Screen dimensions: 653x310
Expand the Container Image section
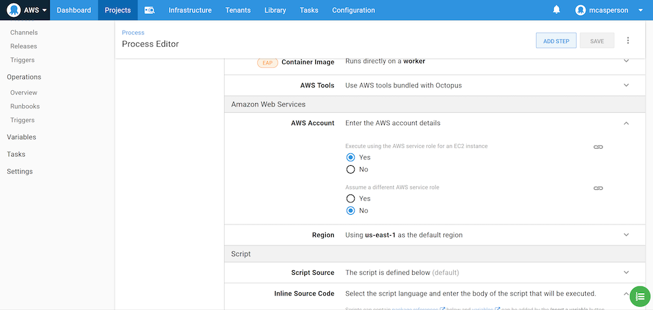(x=626, y=61)
